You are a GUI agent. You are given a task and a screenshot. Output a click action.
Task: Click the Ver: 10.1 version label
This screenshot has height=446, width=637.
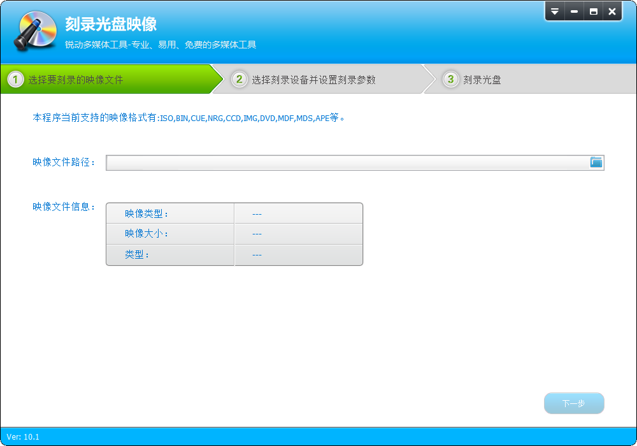tap(23, 437)
